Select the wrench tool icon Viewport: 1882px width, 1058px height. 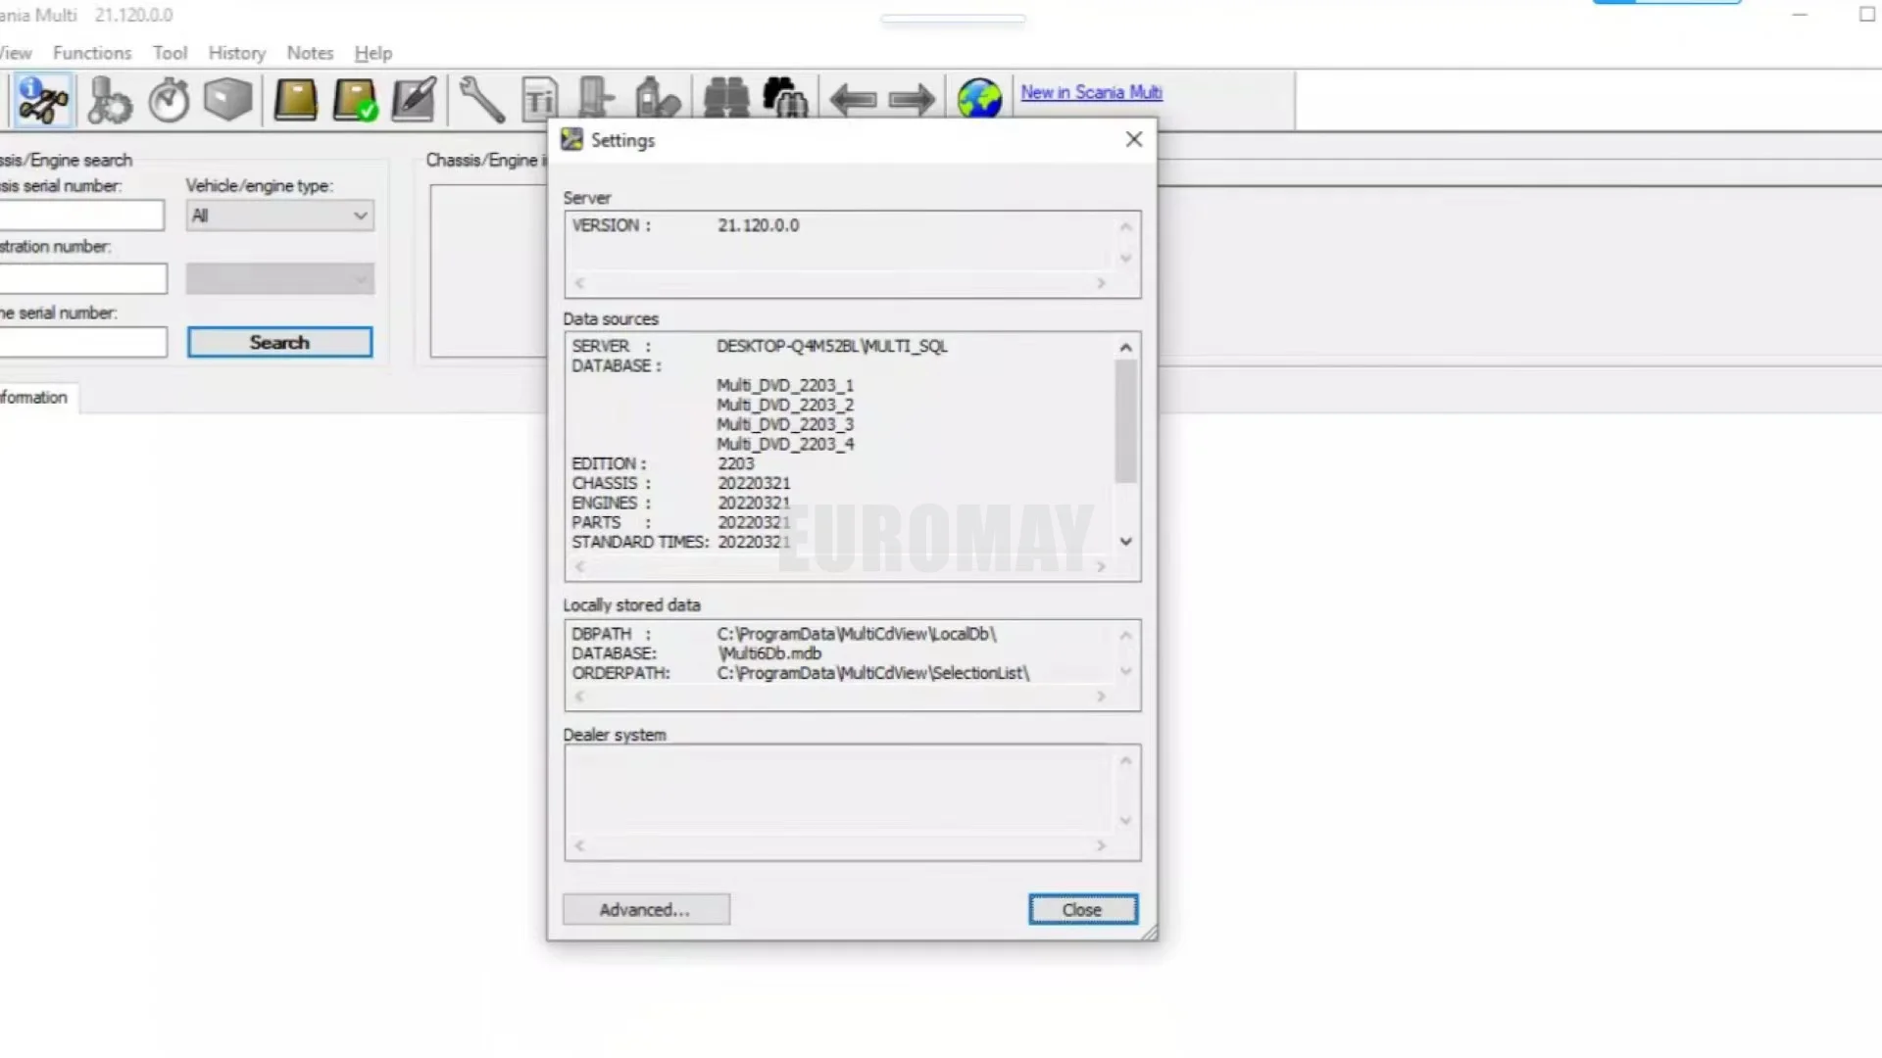click(x=481, y=100)
